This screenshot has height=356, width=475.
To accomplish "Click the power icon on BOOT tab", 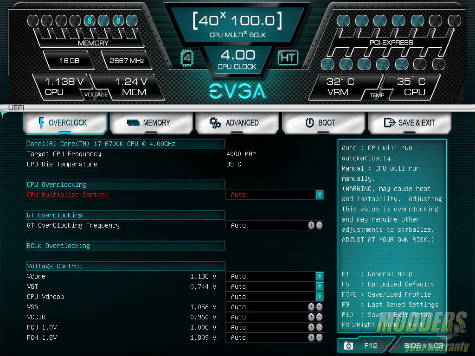I will [x=309, y=122].
